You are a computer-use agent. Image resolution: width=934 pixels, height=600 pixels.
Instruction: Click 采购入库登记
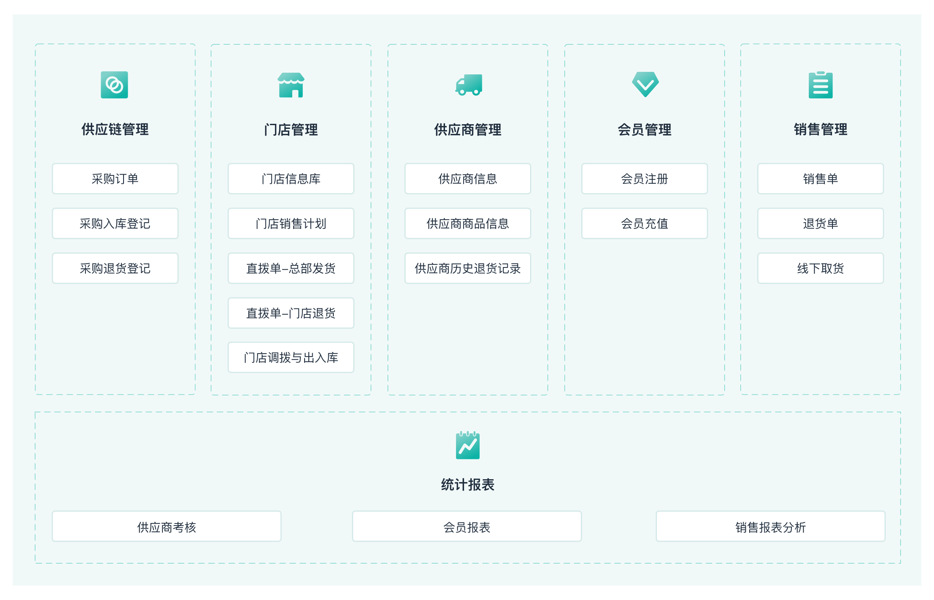[115, 224]
